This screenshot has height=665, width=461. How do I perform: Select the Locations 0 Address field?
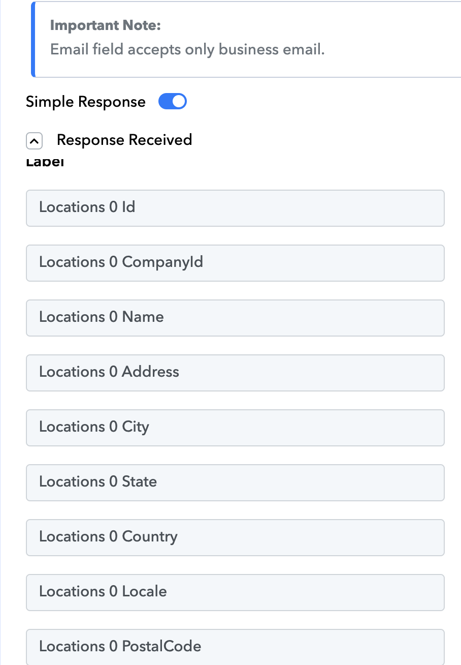point(235,373)
